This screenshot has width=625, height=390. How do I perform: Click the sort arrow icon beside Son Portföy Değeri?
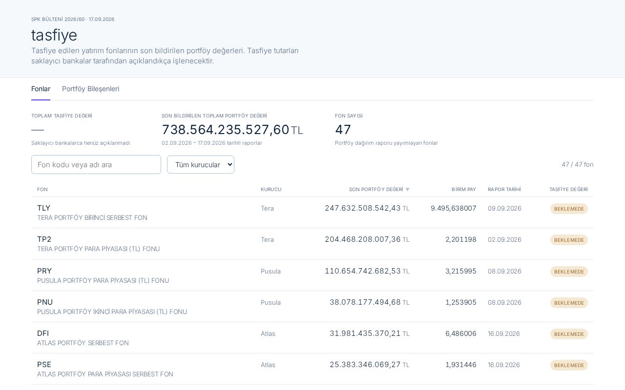(x=408, y=190)
